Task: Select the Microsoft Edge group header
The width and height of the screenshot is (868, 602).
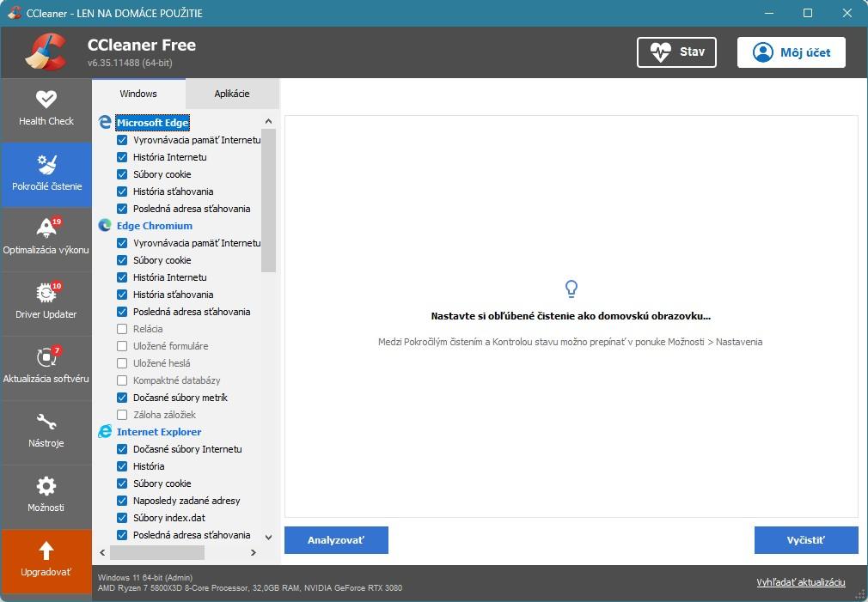Action: click(x=153, y=122)
